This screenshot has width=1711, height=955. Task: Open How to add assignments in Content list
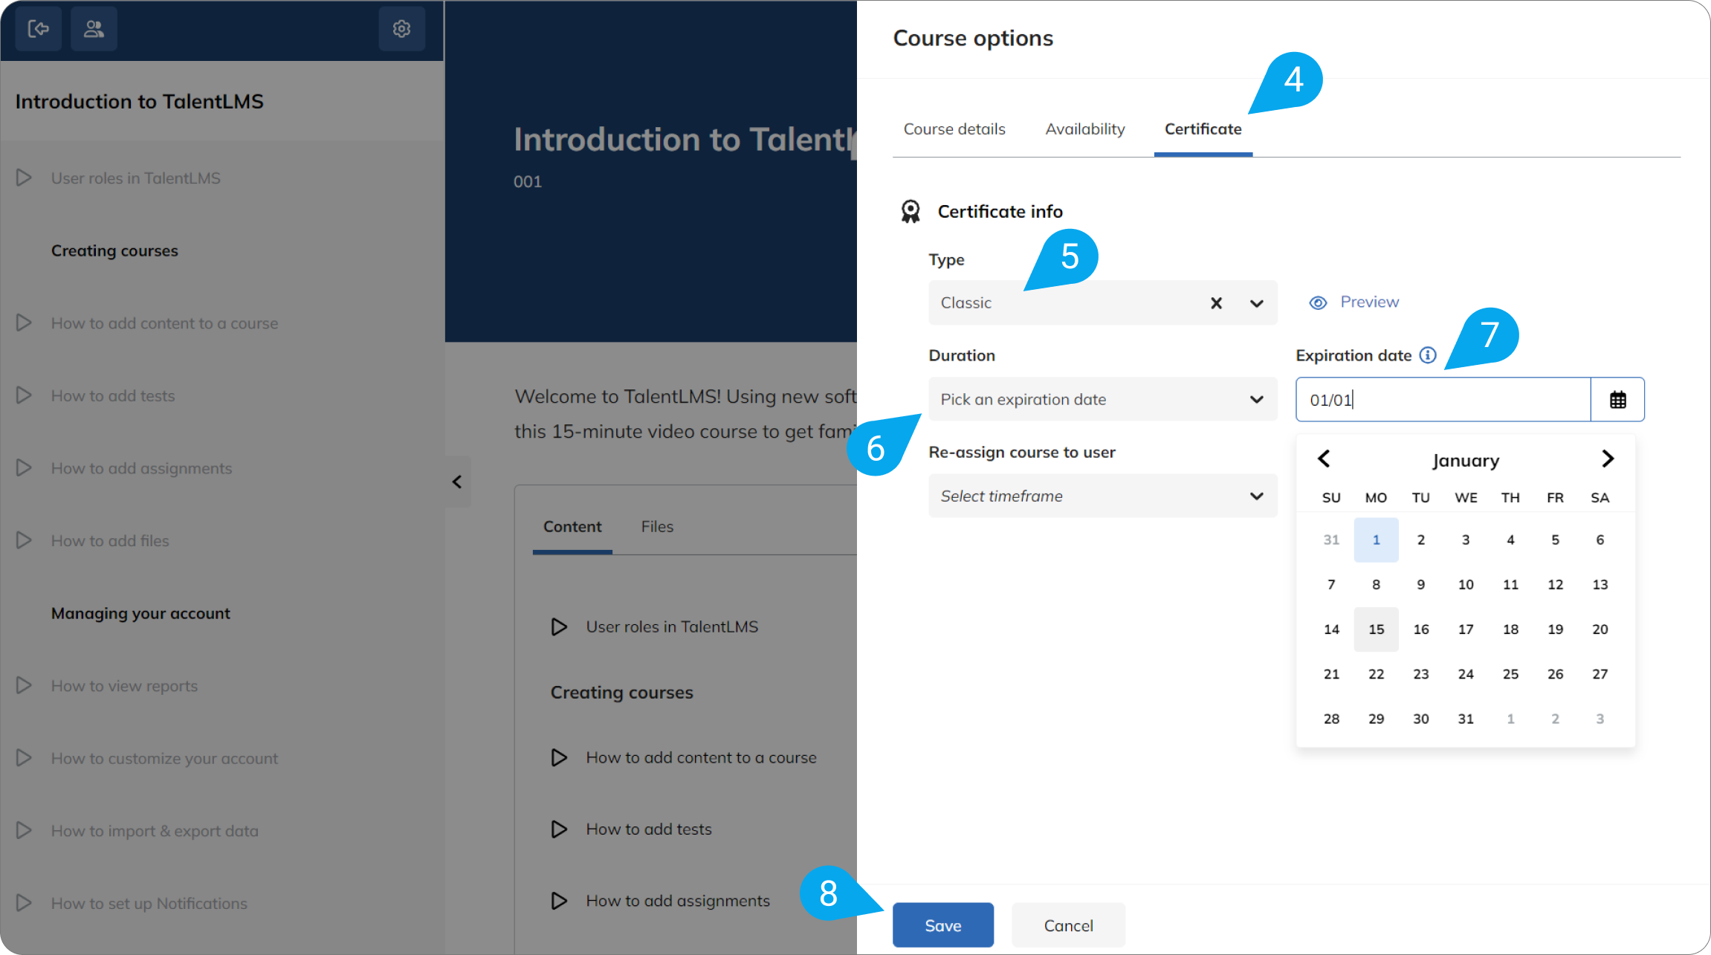point(678,901)
